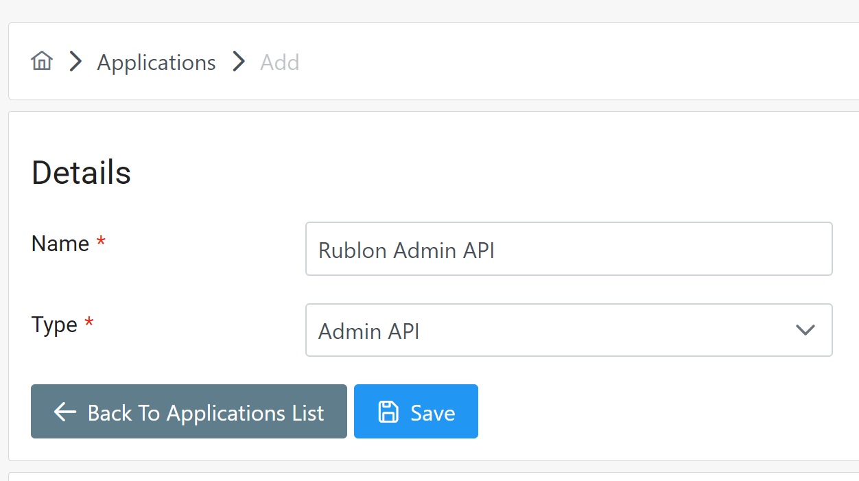Image resolution: width=859 pixels, height=481 pixels.
Task: Click the Details section heading
Action: [81, 173]
